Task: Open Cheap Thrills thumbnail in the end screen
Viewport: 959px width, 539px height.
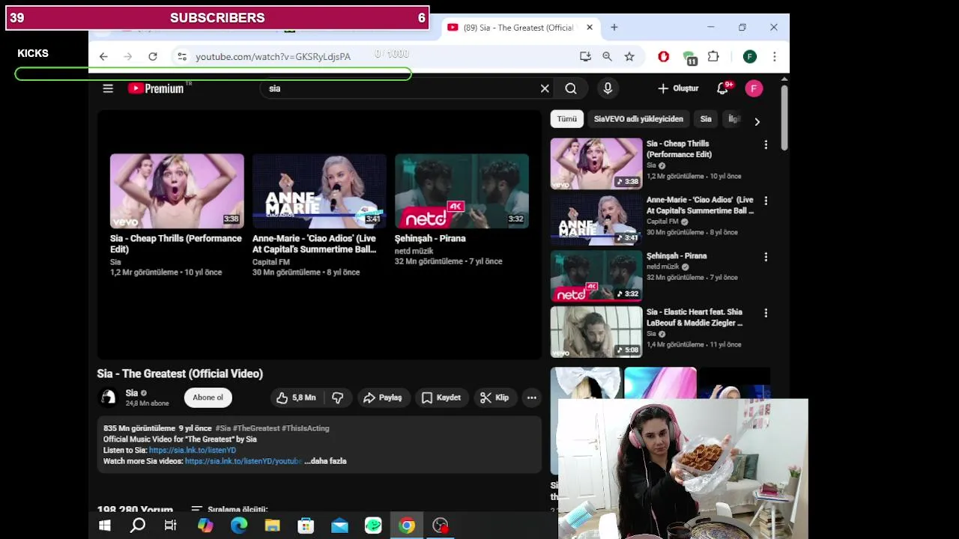Action: click(177, 191)
